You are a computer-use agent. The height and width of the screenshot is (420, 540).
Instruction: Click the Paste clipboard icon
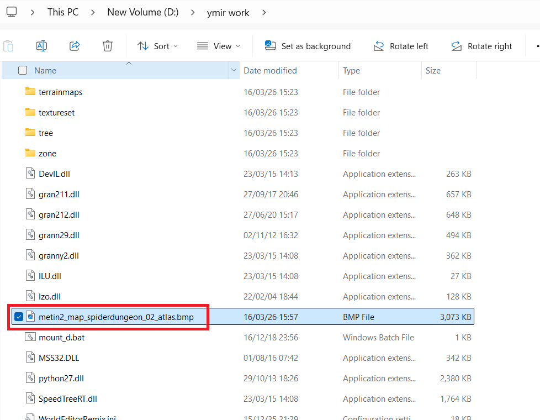tap(8, 46)
